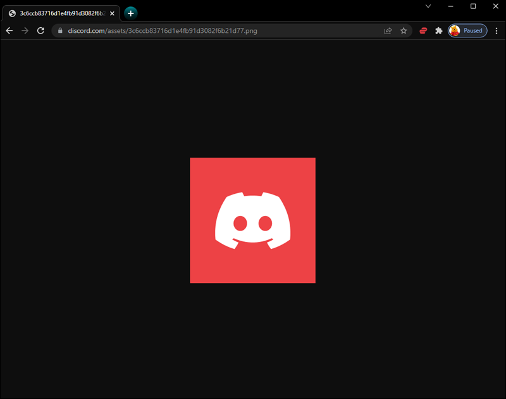Click the red Discord logo image
The height and width of the screenshot is (399, 506).
[x=252, y=220]
